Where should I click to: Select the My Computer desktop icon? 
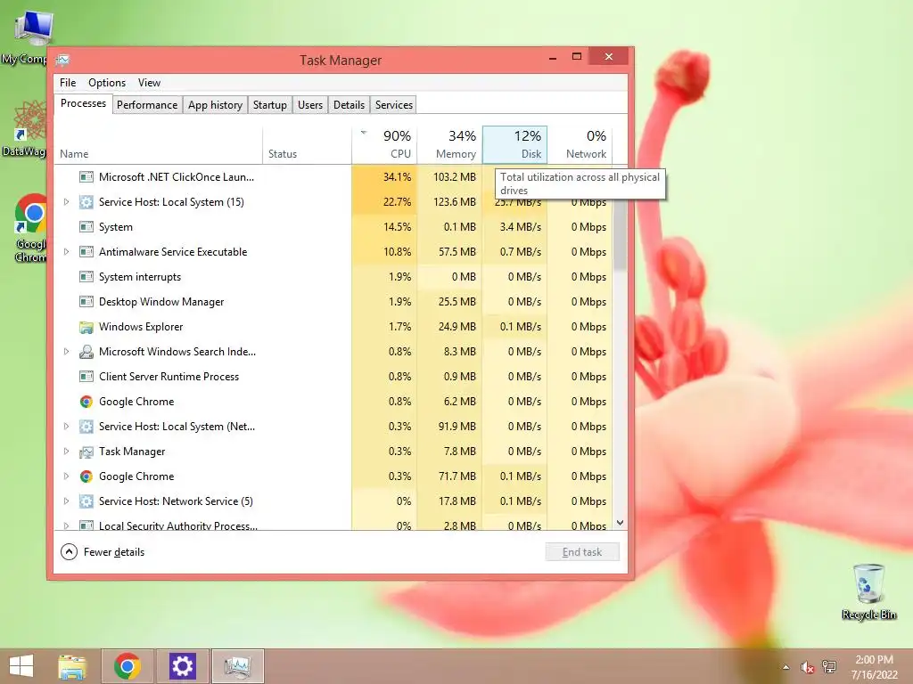26,37
